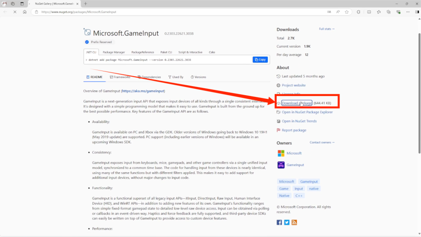Open the Script & Interactive tab

point(190,52)
